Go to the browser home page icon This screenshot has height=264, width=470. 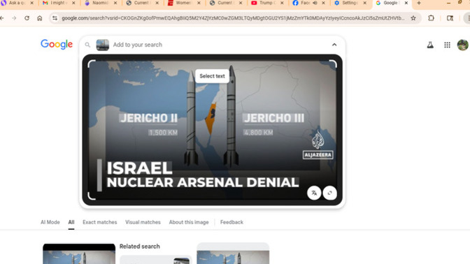(40, 18)
